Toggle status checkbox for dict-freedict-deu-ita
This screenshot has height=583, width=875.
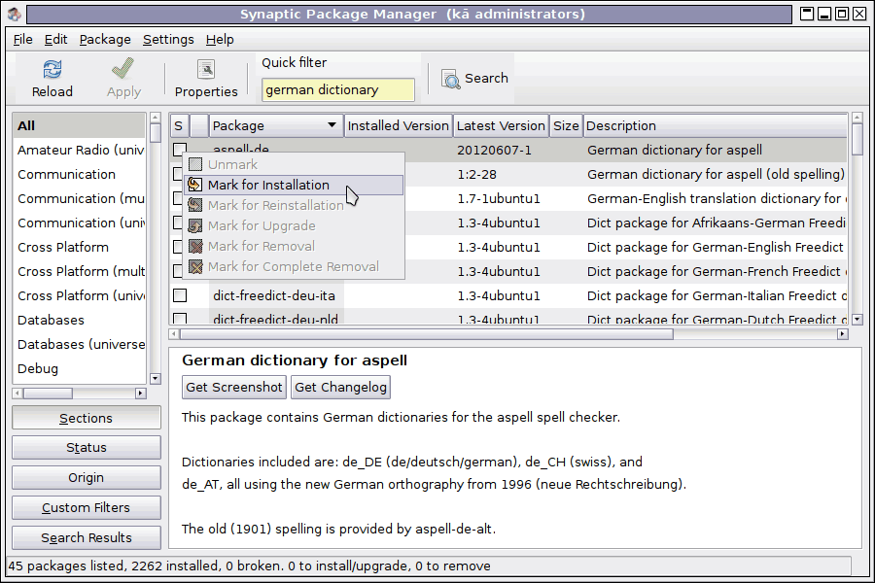180,295
